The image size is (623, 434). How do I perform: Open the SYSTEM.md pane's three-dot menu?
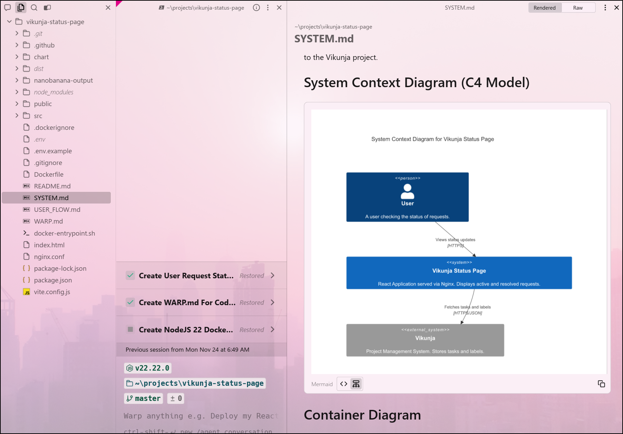pos(605,8)
